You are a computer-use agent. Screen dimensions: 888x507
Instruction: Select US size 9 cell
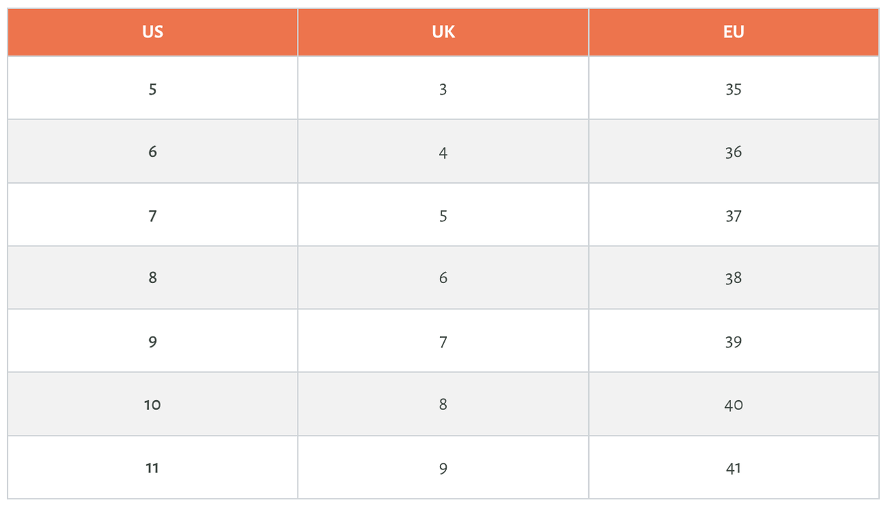click(153, 341)
